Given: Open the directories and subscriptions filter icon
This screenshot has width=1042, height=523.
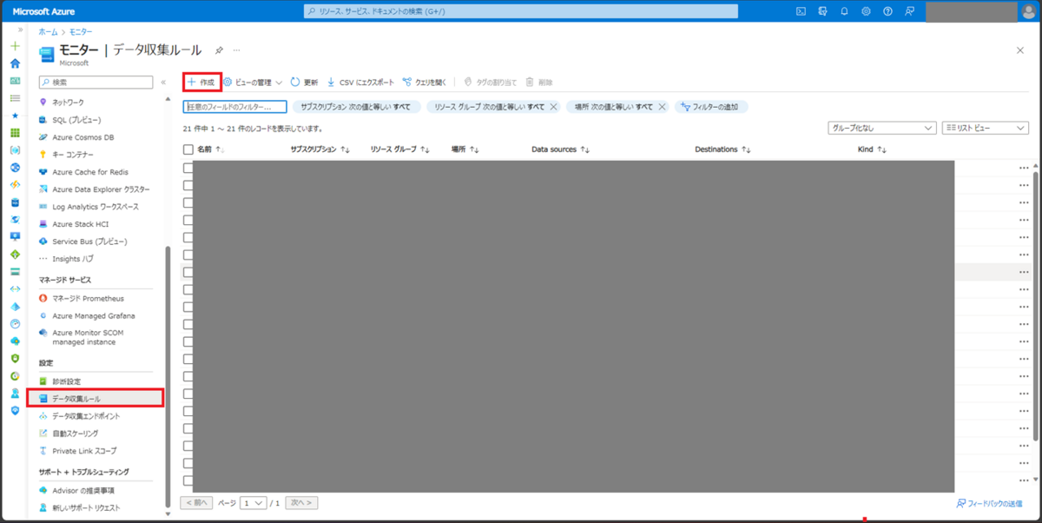Looking at the screenshot, I should point(822,11).
